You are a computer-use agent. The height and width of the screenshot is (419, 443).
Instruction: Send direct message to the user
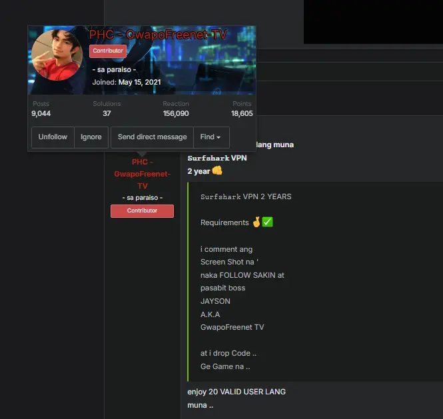[152, 137]
